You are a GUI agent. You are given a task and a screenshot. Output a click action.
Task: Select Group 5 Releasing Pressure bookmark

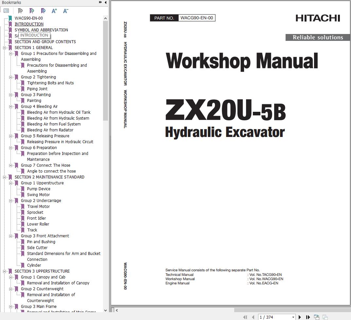(45, 136)
